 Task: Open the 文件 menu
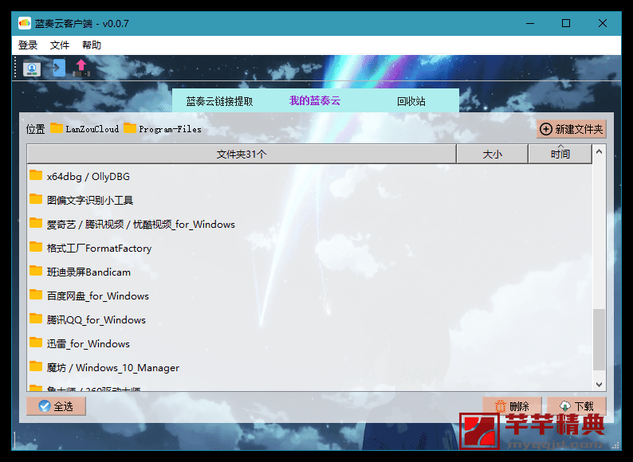point(60,45)
